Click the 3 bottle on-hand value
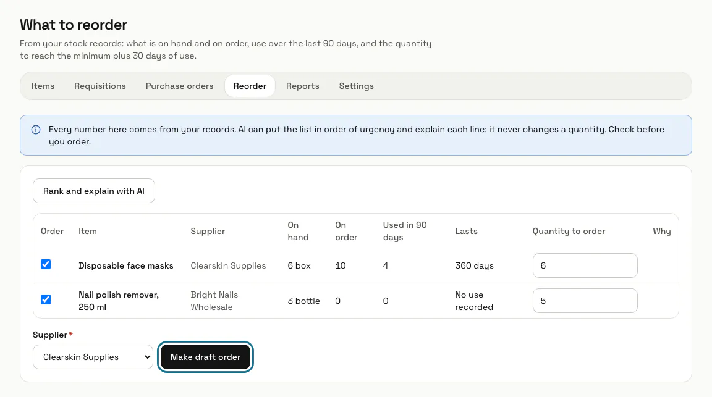 coord(303,301)
